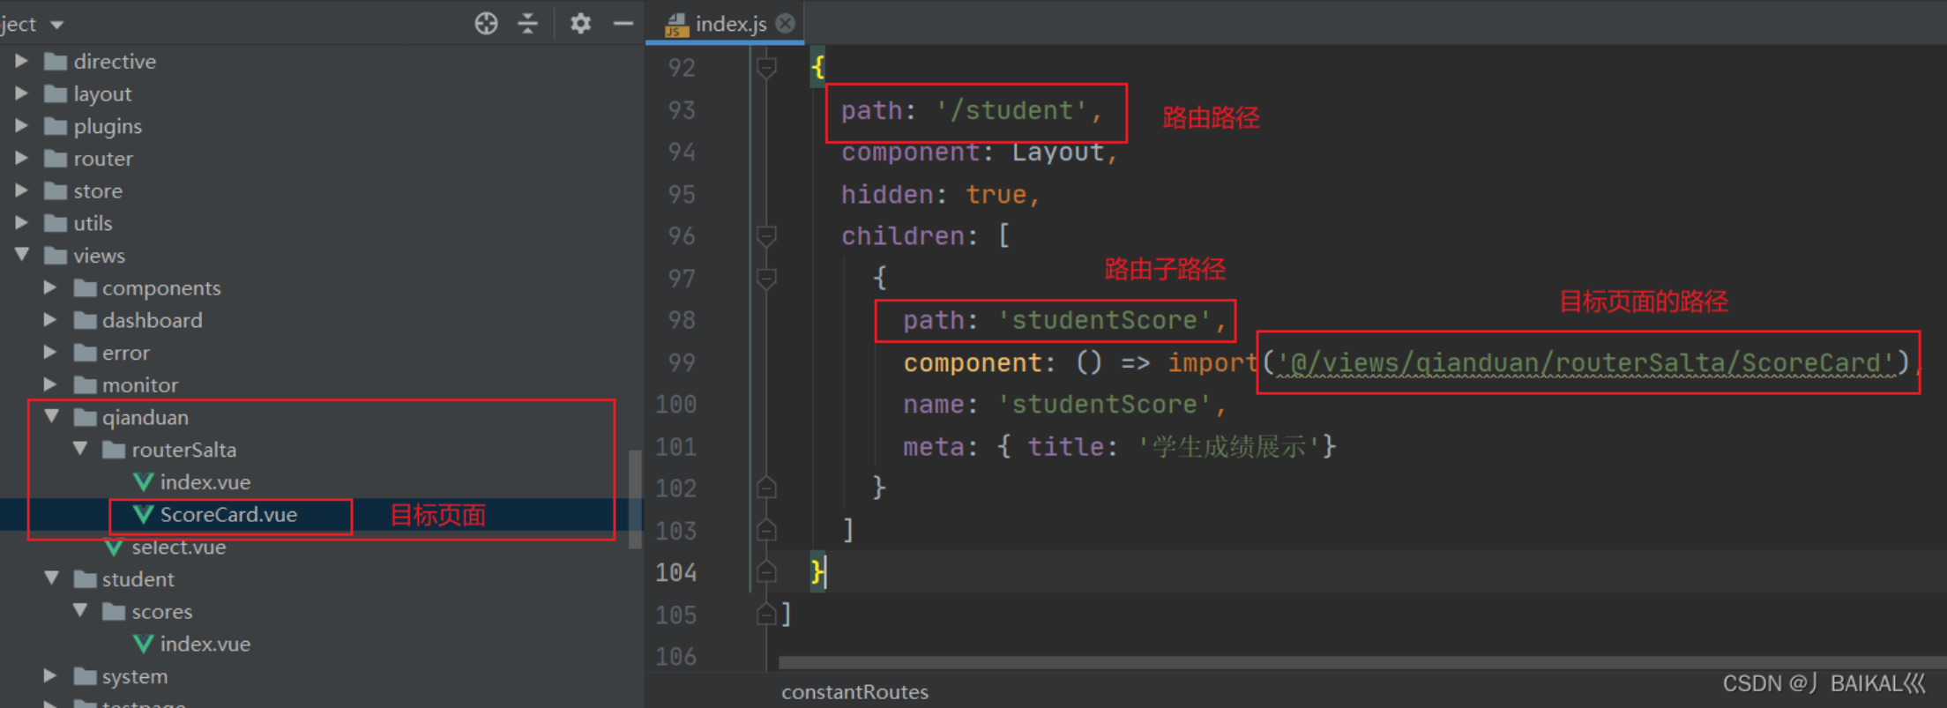
Task: Expand the router folder arrow
Action: (22, 159)
